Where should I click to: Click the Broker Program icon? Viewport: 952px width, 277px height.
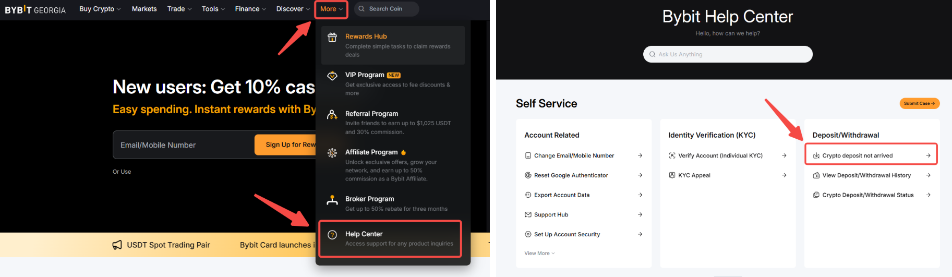pos(332,200)
